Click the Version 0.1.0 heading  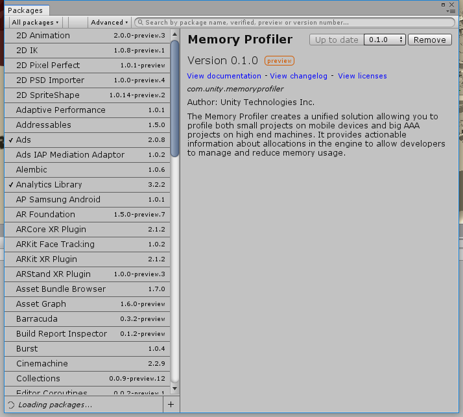(x=222, y=60)
